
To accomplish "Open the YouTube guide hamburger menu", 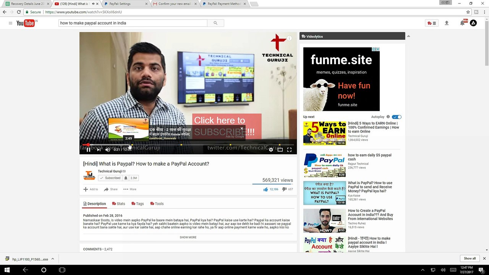I will click(x=10, y=23).
